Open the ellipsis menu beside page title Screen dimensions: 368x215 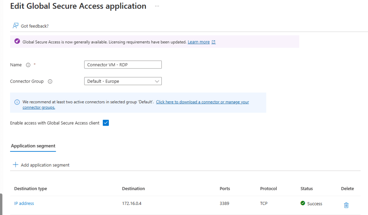click(x=157, y=6)
